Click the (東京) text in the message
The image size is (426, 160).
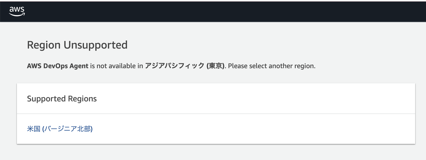tap(215, 66)
